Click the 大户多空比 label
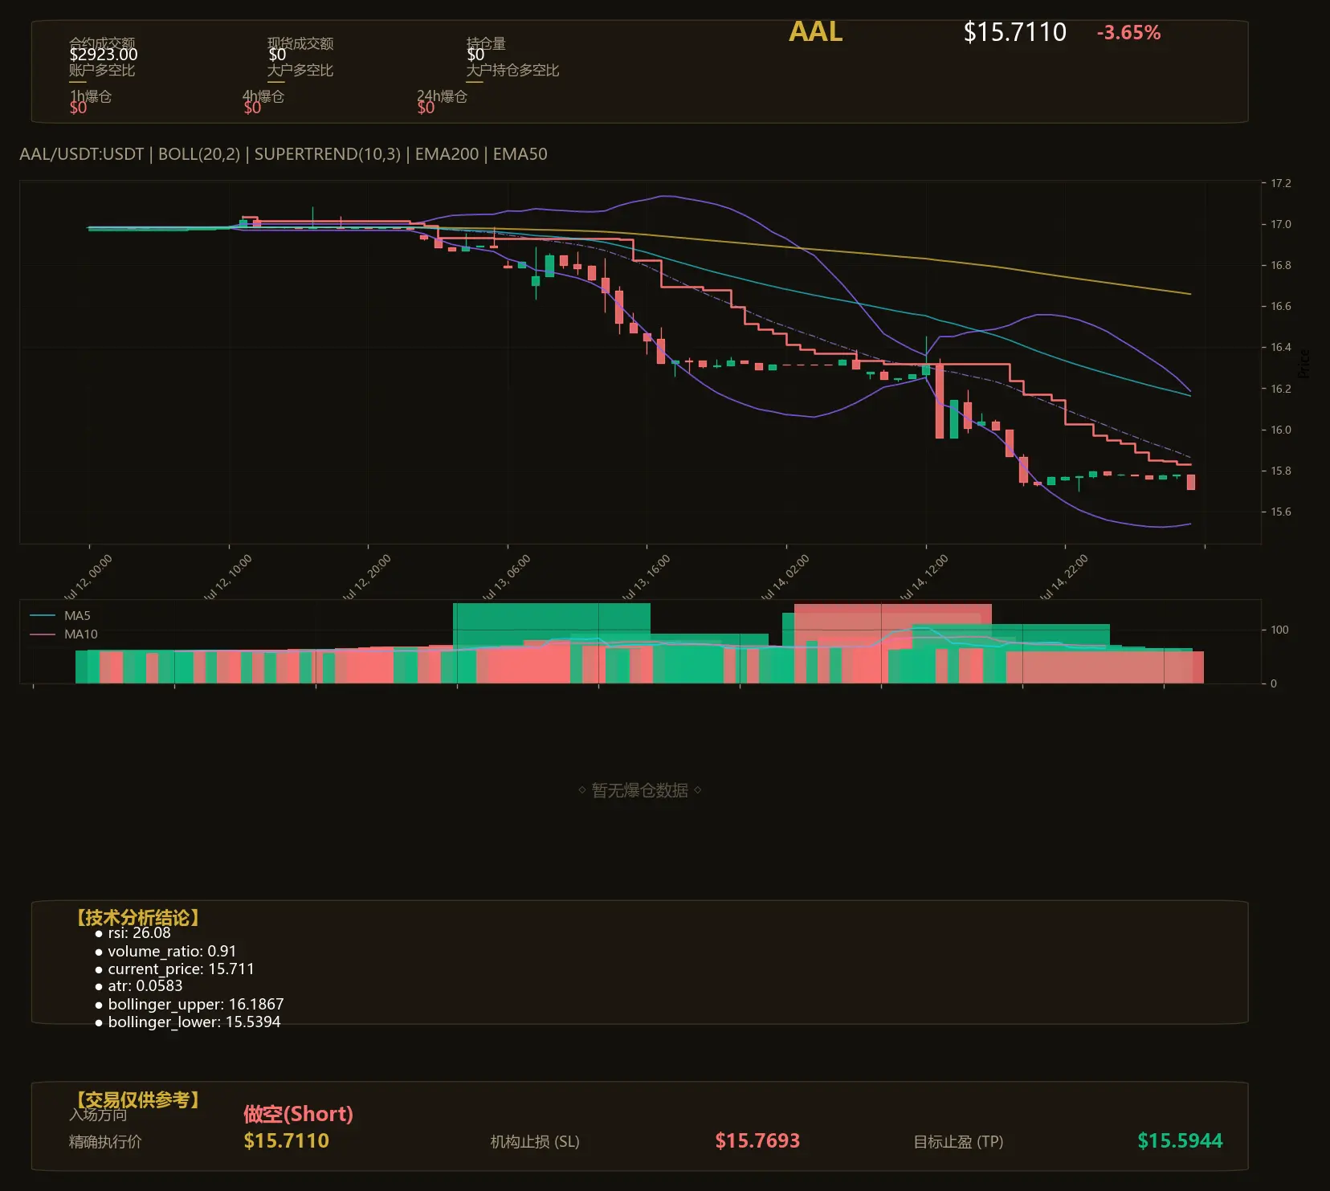The width and height of the screenshot is (1330, 1191). pyautogui.click(x=300, y=70)
